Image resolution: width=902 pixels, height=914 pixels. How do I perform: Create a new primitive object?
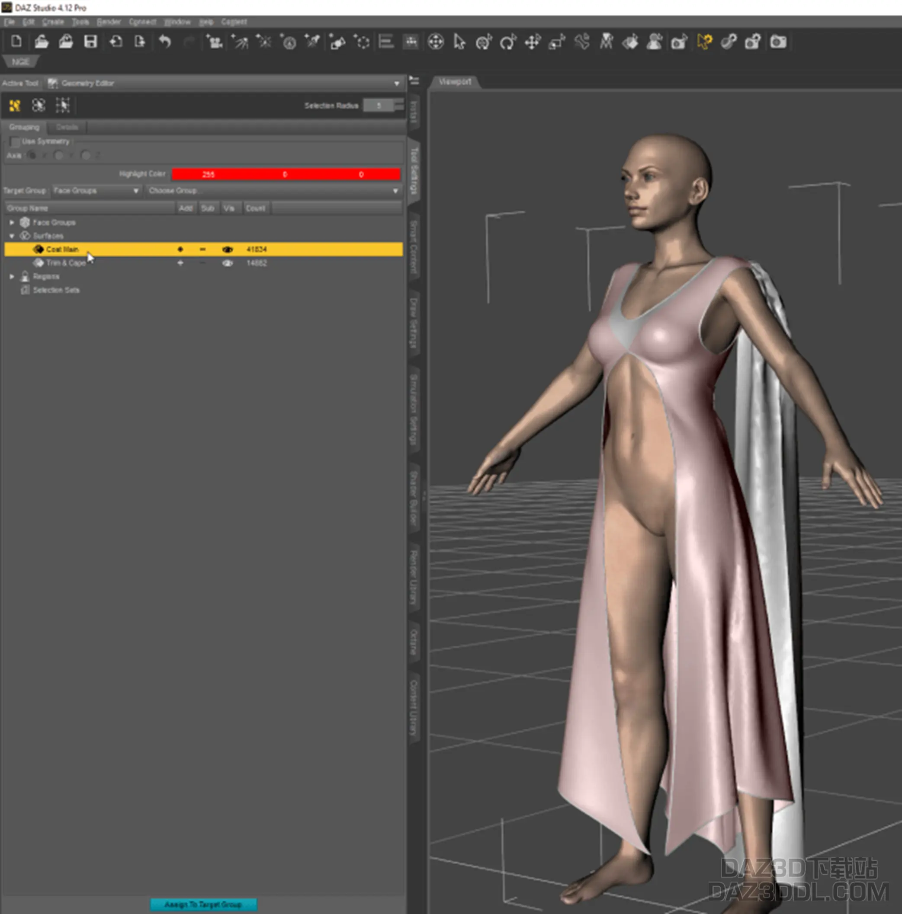[337, 42]
